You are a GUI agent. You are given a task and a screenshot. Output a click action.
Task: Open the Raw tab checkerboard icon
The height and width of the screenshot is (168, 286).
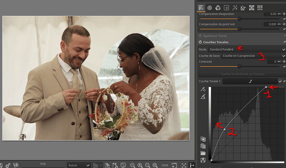coord(252,7)
